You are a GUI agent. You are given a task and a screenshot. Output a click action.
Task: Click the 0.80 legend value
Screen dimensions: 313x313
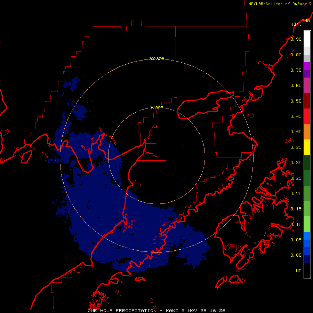click(296, 55)
